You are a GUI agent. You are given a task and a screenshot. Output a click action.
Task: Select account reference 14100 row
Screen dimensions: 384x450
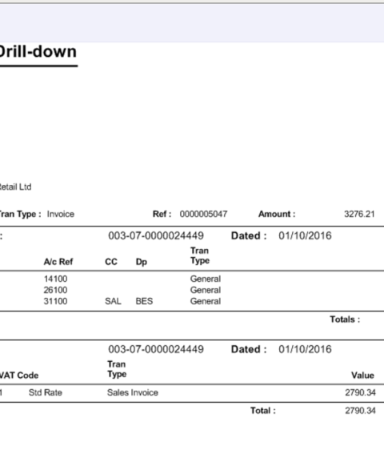pyautogui.click(x=192, y=279)
